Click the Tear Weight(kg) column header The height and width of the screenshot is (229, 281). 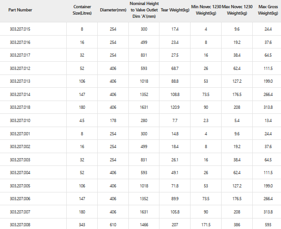point(175,10)
